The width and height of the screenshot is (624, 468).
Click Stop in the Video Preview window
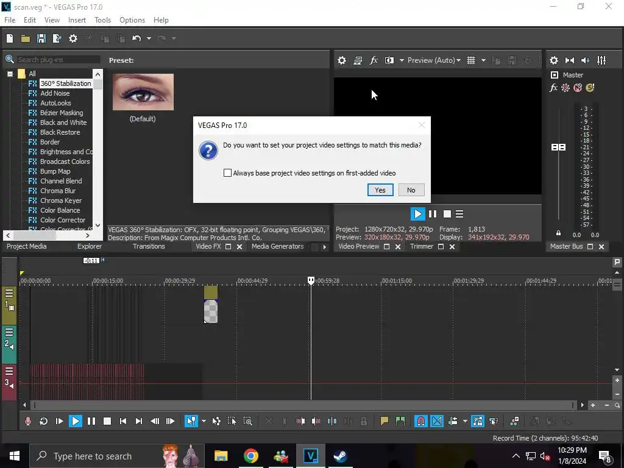447,214
